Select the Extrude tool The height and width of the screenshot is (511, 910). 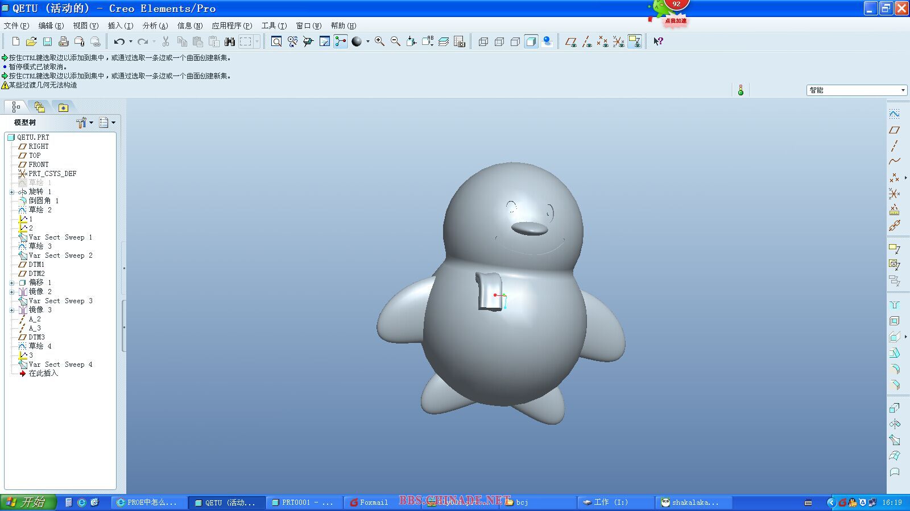[895, 408]
